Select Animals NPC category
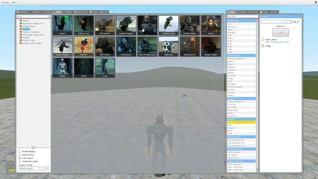The image size is (318, 179). coord(26,21)
